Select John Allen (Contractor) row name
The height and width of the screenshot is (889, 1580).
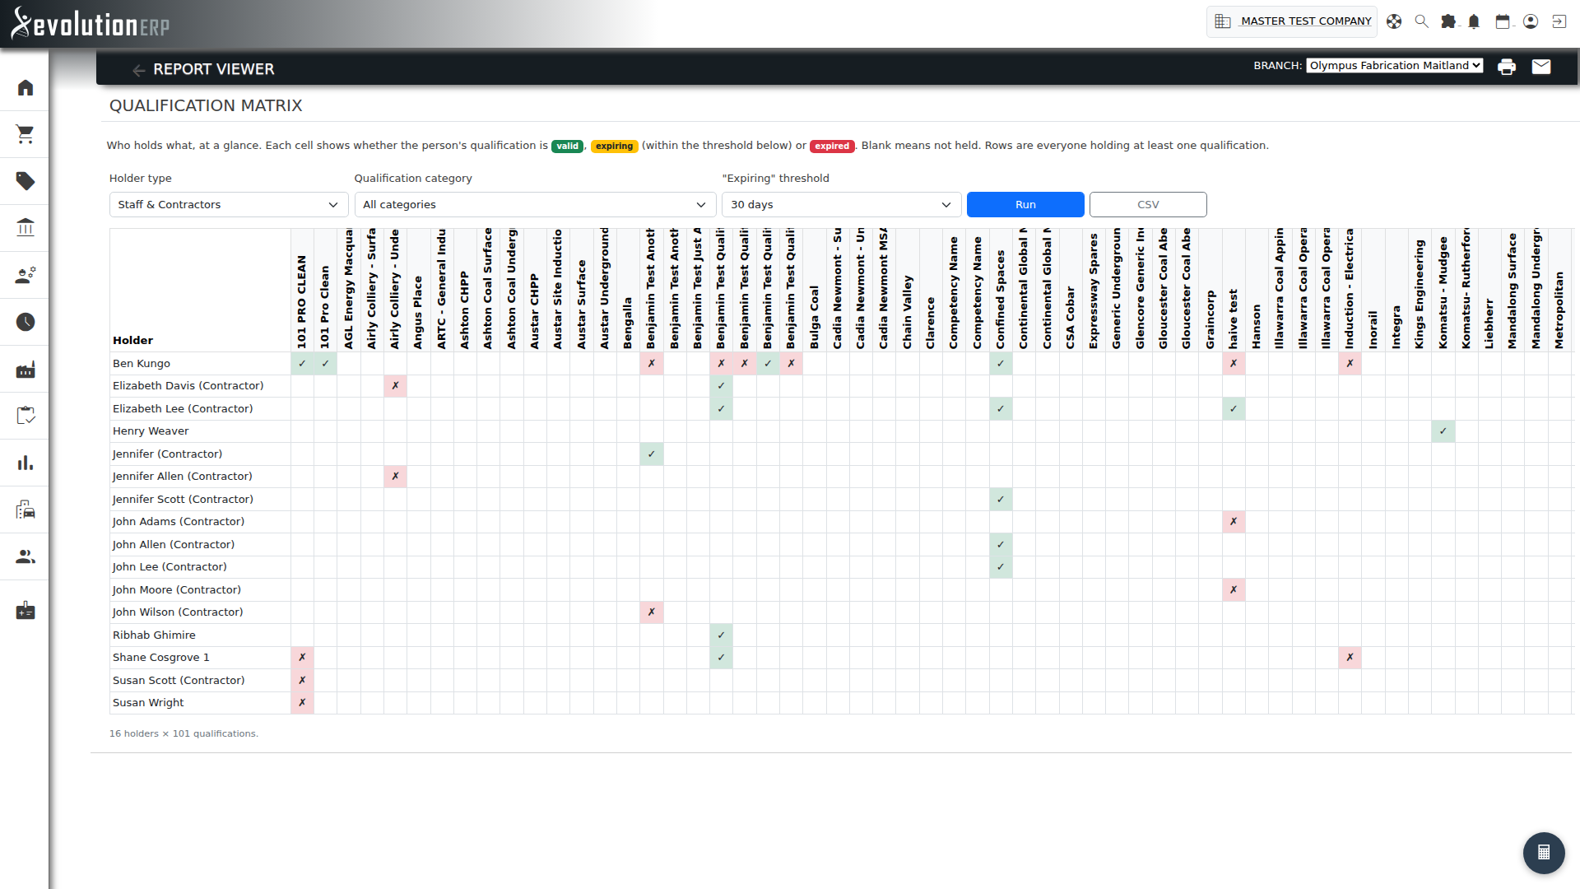point(174,545)
